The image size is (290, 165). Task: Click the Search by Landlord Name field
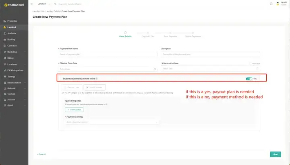coord(70,4)
